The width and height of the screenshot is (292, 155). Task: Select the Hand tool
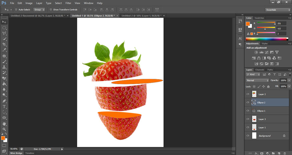pos(4,124)
